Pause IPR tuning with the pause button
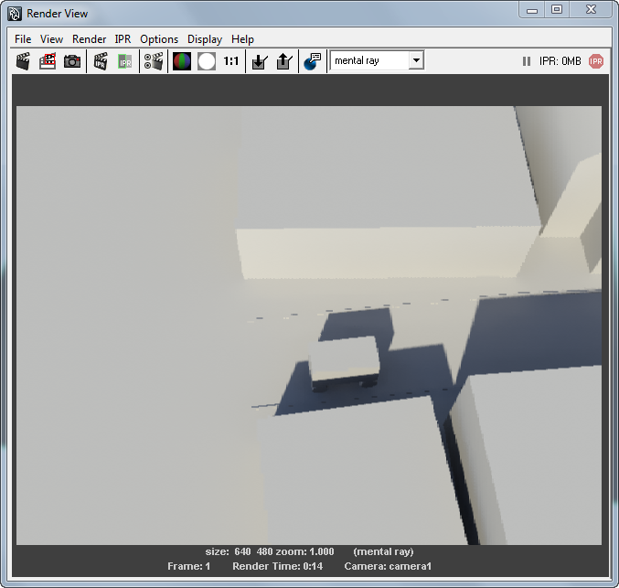The width and height of the screenshot is (619, 588). coord(527,61)
